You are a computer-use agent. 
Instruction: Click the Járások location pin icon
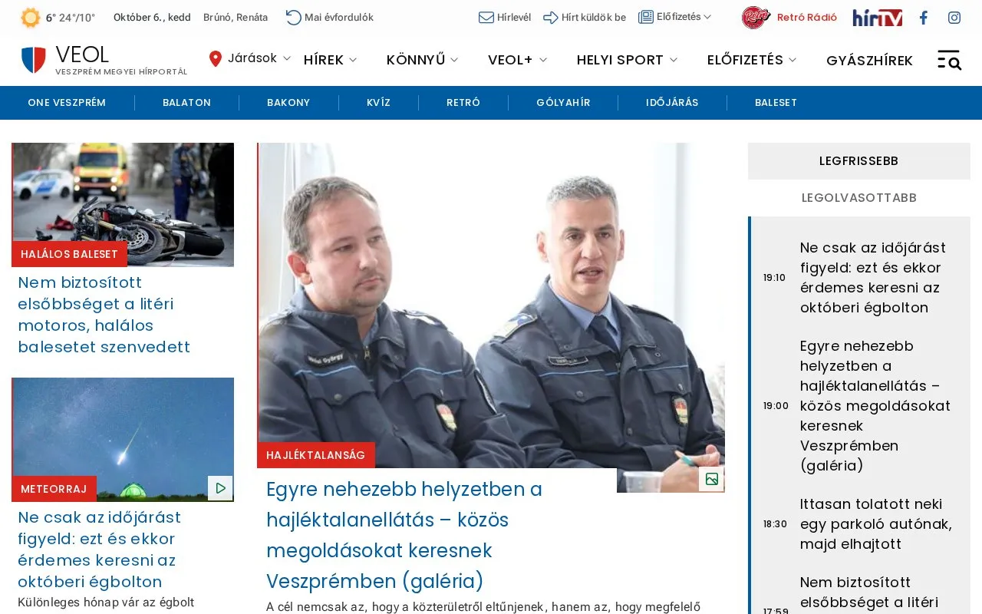pyautogui.click(x=216, y=58)
